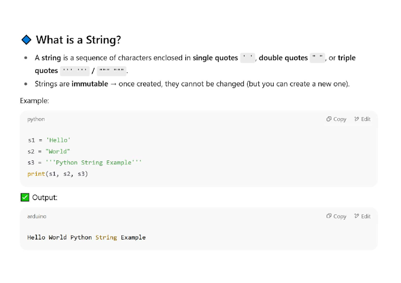Image resolution: width=401 pixels, height=283 pixels.
Task: Click the checkbox-style icon before Output label
Action: [24, 197]
